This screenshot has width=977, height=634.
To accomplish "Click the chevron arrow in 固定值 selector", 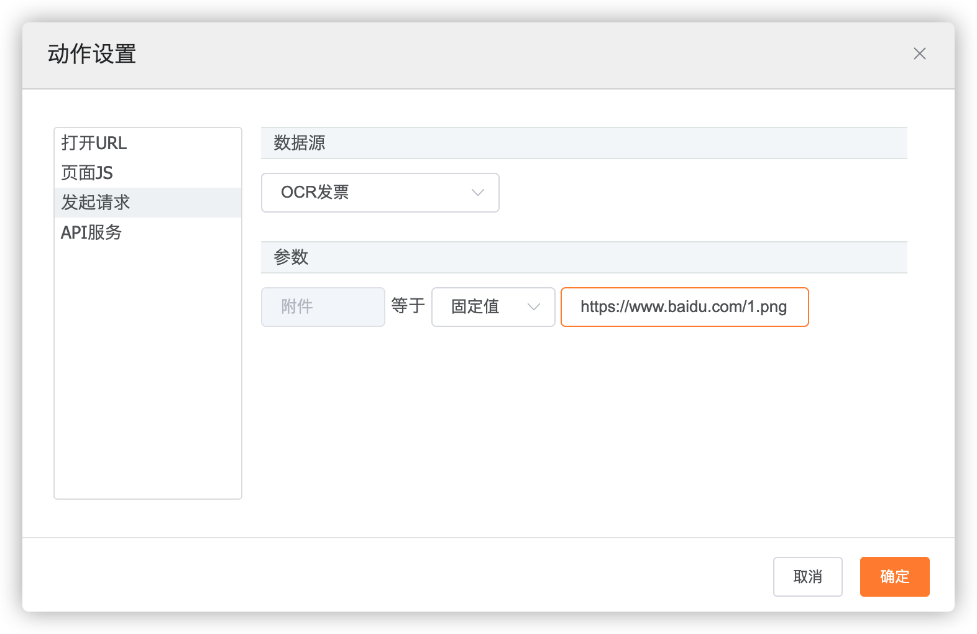I will [x=533, y=307].
